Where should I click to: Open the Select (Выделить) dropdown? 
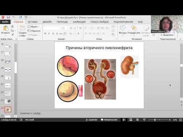click(168, 35)
